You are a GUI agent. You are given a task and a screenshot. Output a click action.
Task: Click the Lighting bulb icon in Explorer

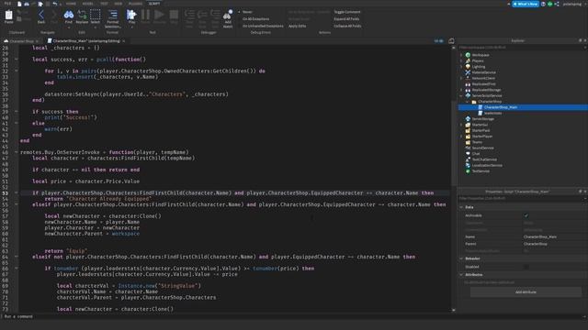click(468, 67)
